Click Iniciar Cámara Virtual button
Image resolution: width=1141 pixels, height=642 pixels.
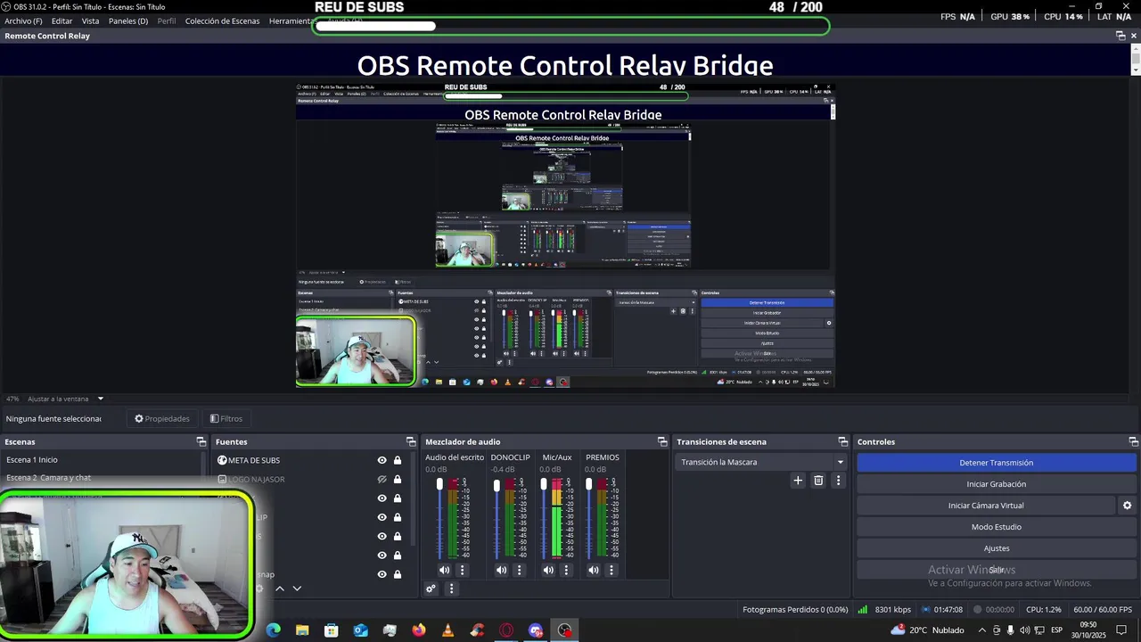tap(986, 506)
